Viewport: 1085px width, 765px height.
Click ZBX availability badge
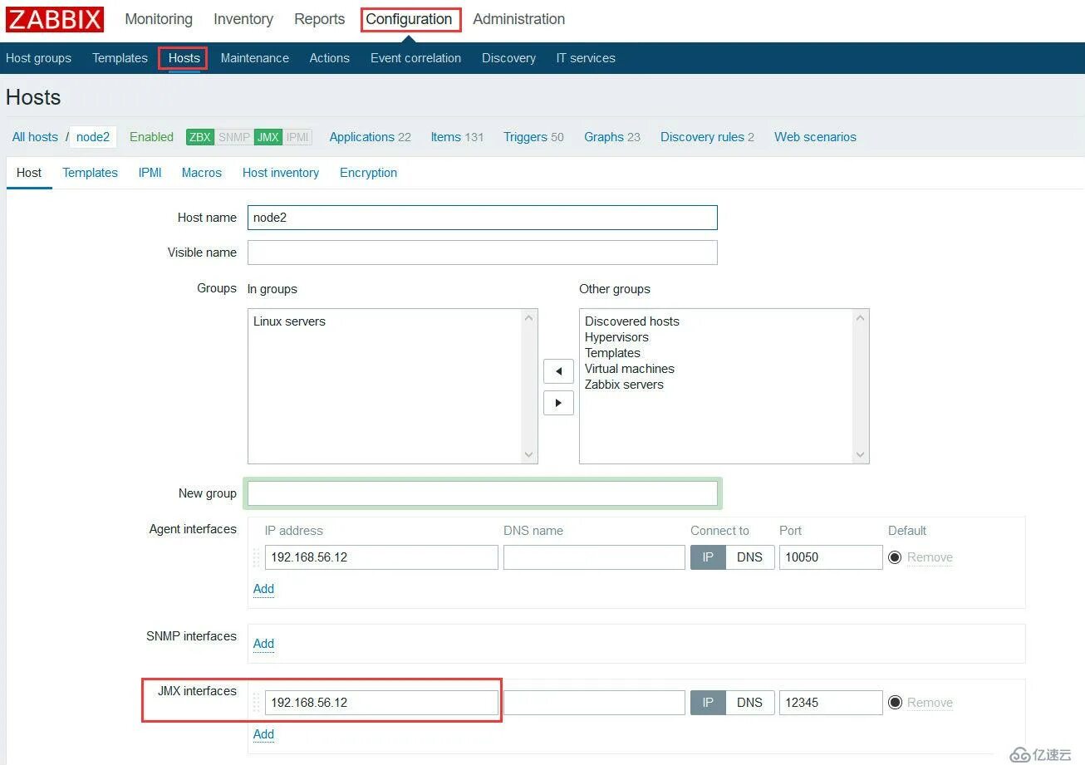click(x=200, y=137)
